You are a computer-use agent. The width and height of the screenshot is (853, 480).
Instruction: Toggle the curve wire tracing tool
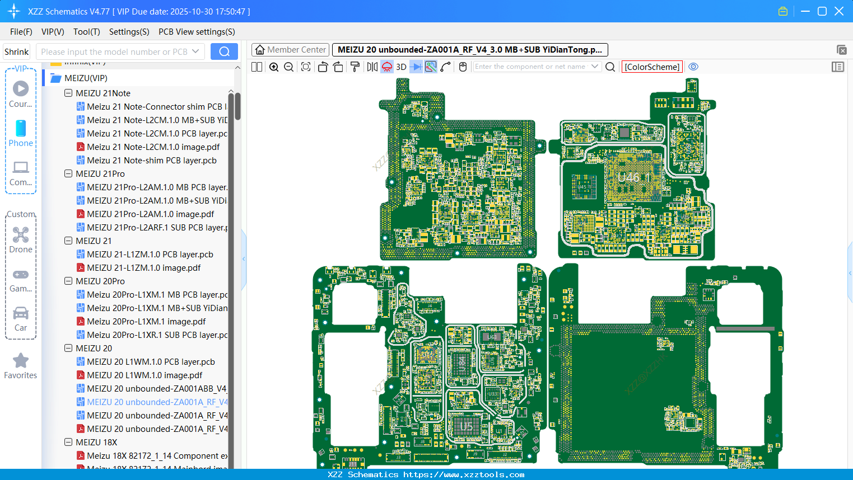(445, 67)
